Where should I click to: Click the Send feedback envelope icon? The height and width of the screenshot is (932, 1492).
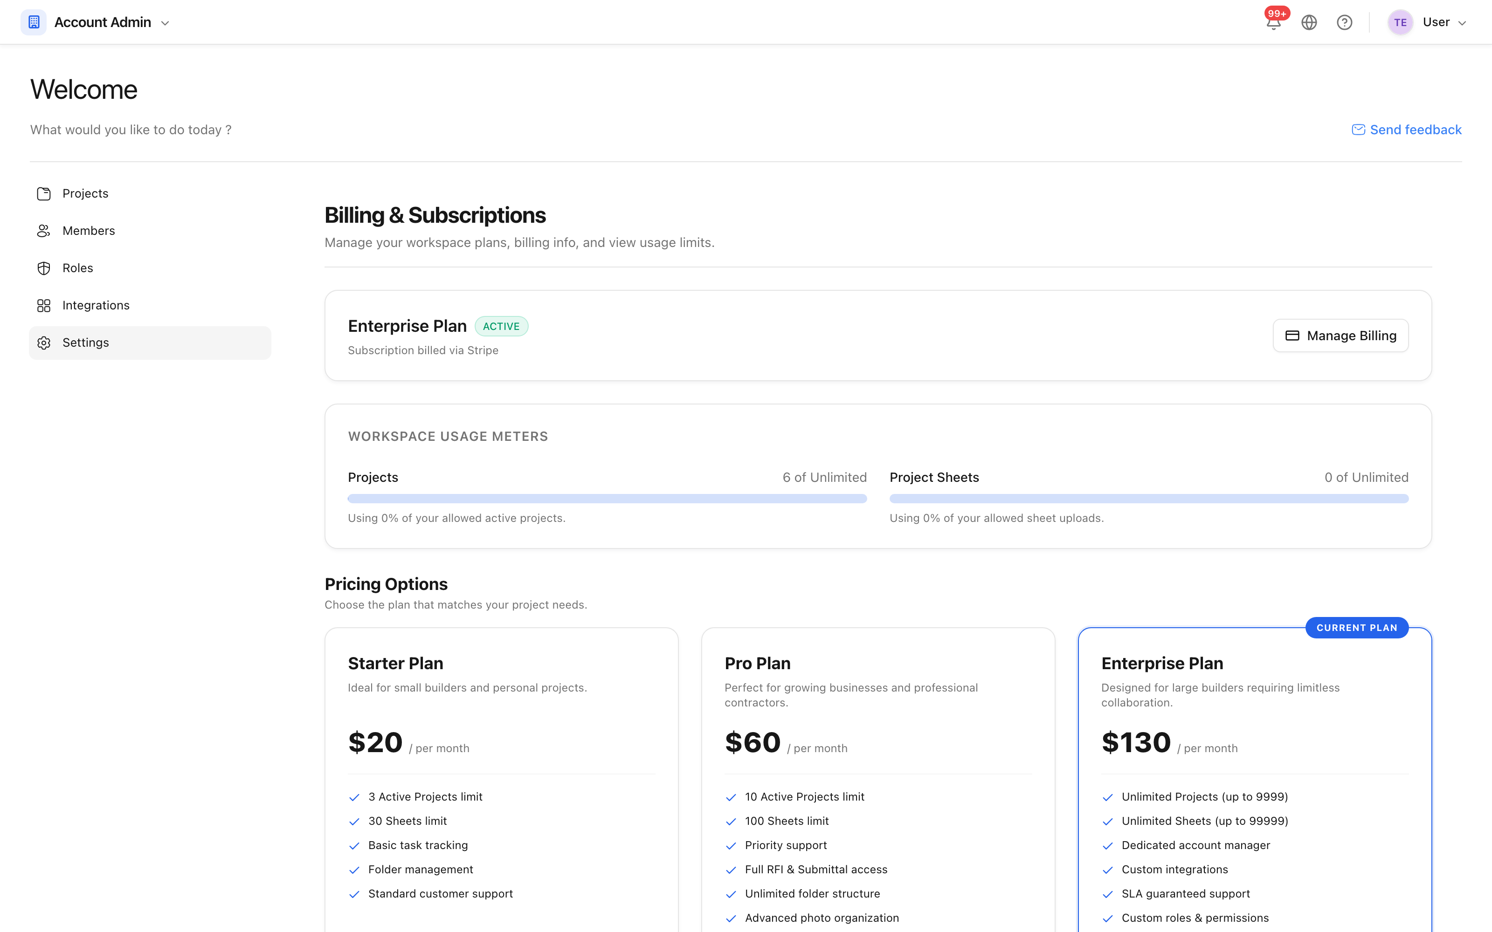pos(1358,130)
